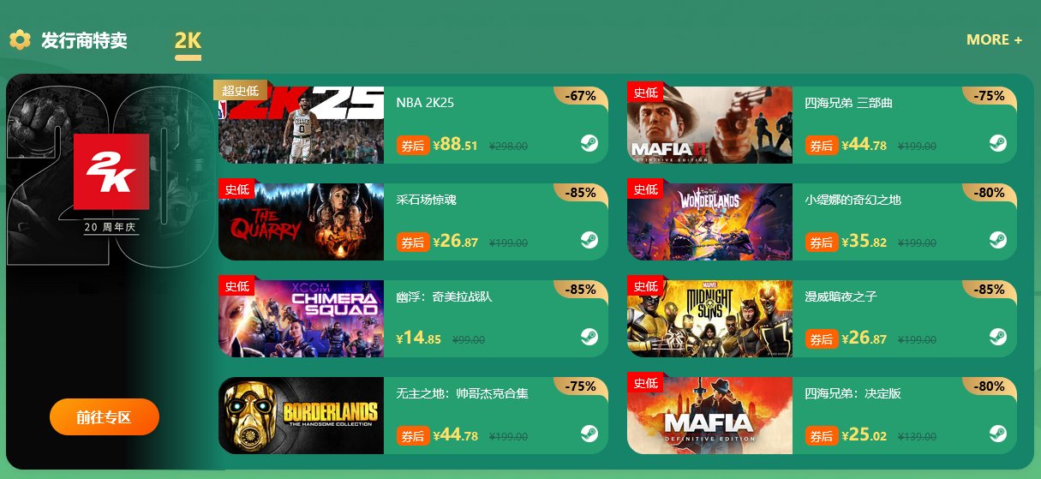The height and width of the screenshot is (479, 1041).
Task: Click Steam icon on 四海兄弟：决定版 card
Action: [997, 434]
